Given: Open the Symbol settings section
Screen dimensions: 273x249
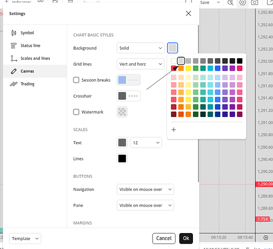Looking at the screenshot, I should (35, 33).
